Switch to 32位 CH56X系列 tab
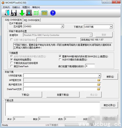Viewport: 122px width, 128px height. (x=13, y=20)
